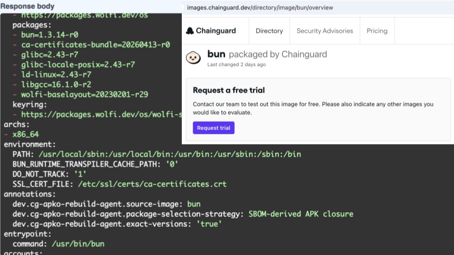
Task: Click the DO_NOT_TRACK line
Action: click(49, 174)
